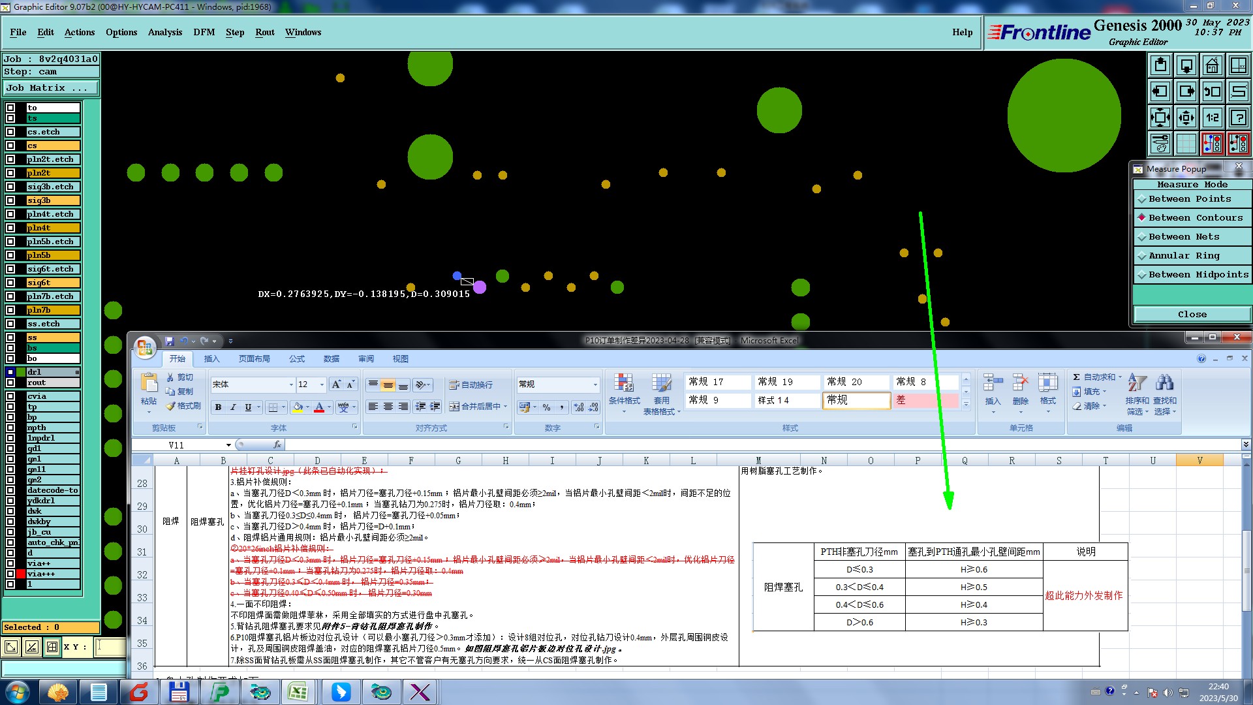The width and height of the screenshot is (1253, 705).
Task: Select Between Points measure mode
Action: (x=1192, y=199)
